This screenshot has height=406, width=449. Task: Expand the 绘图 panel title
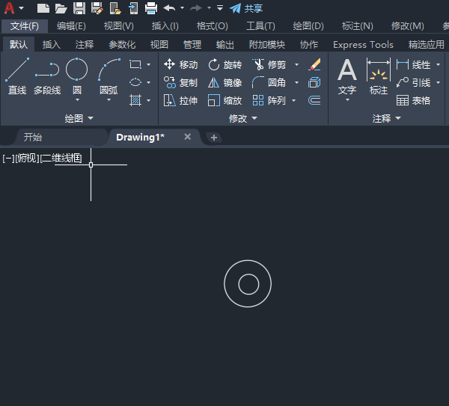79,118
